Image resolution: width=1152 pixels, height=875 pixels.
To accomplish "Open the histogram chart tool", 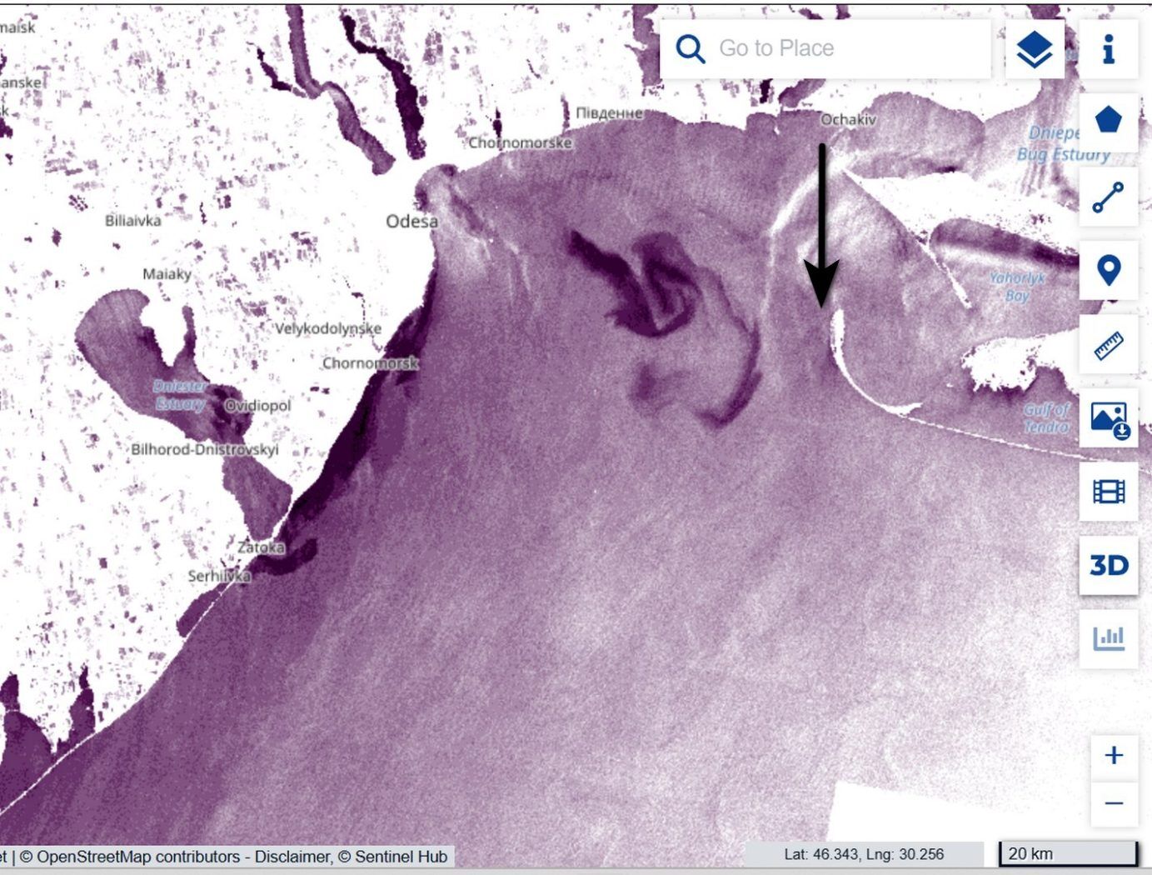I will point(1108,639).
